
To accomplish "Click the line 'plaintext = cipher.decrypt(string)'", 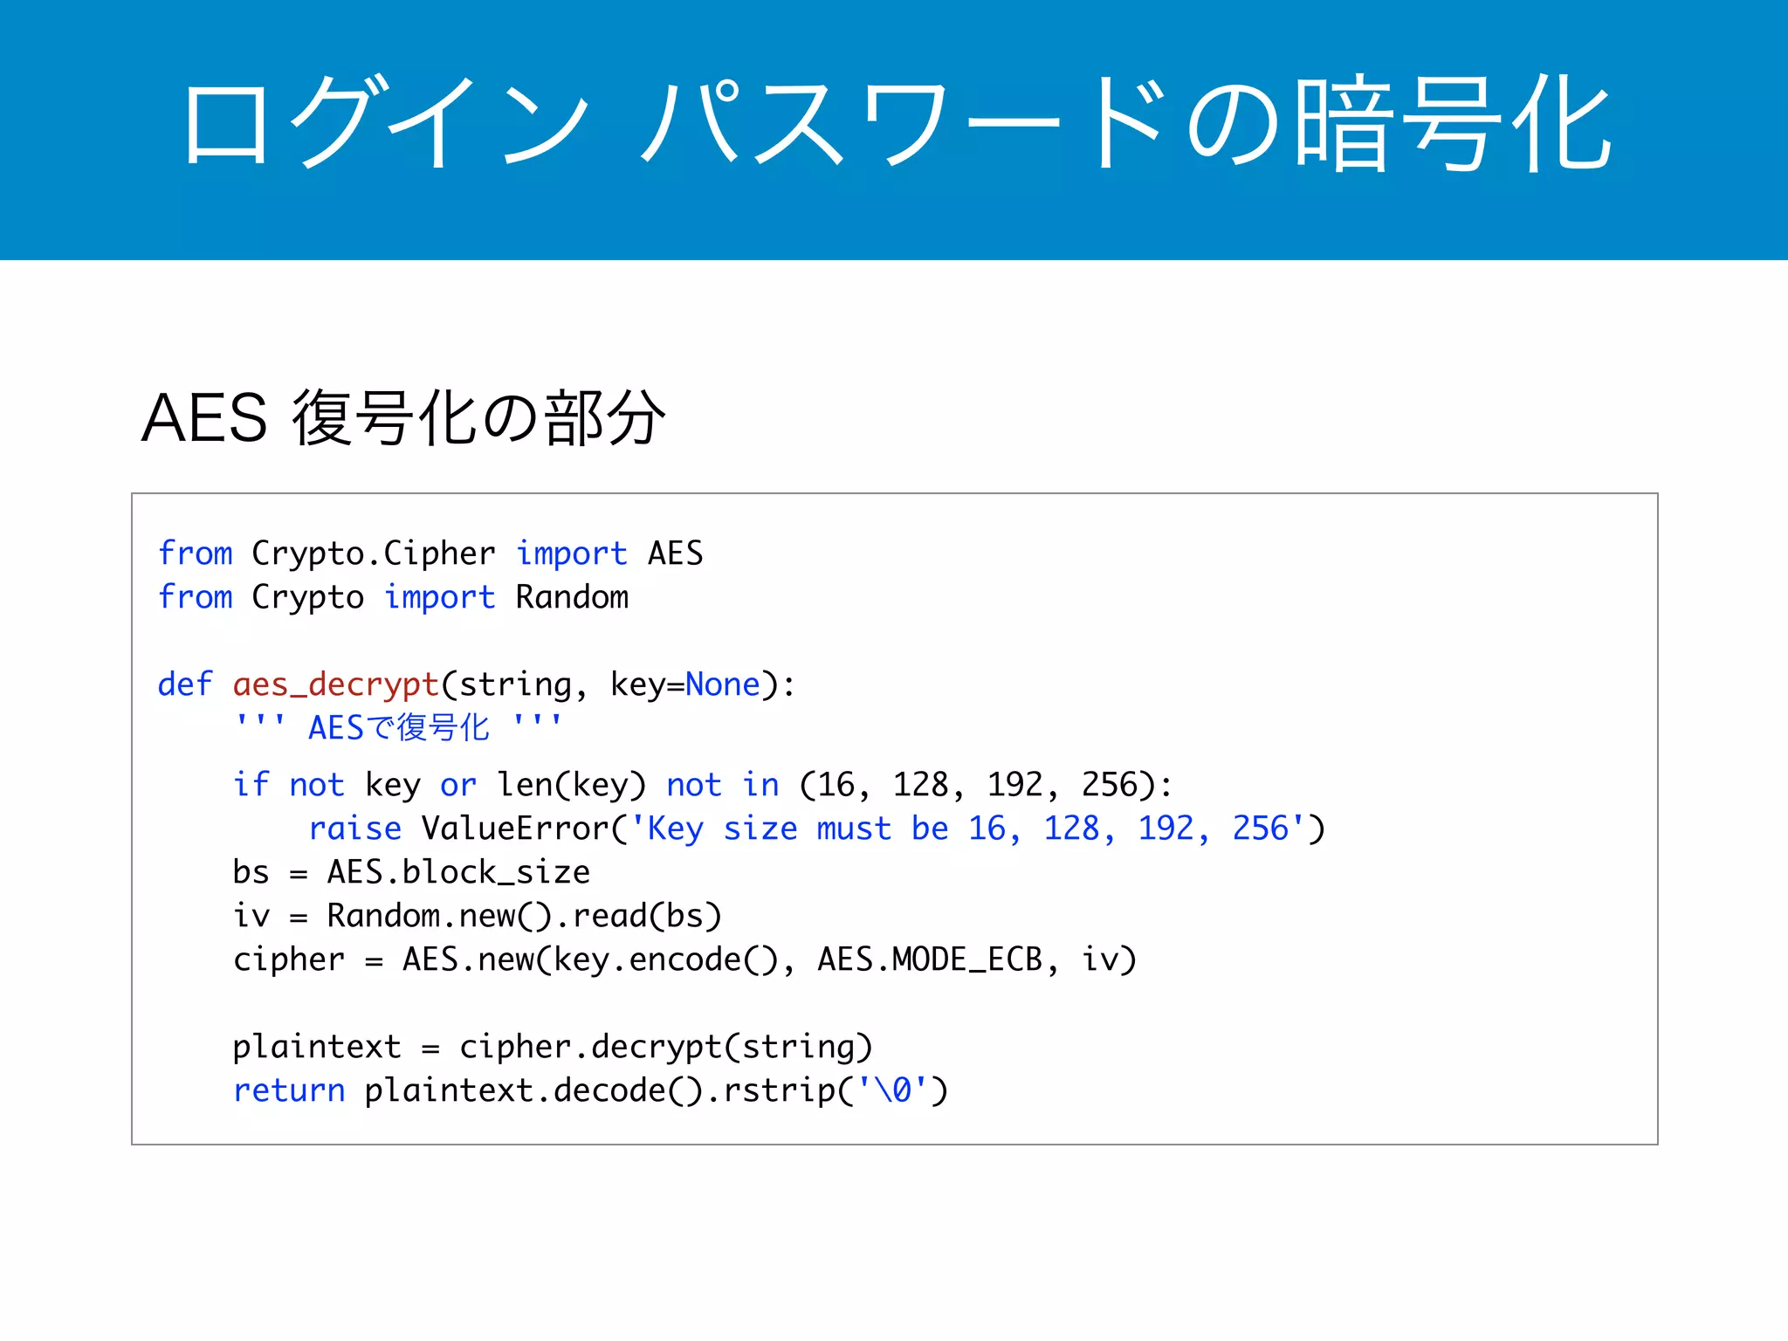I will 553,1047.
